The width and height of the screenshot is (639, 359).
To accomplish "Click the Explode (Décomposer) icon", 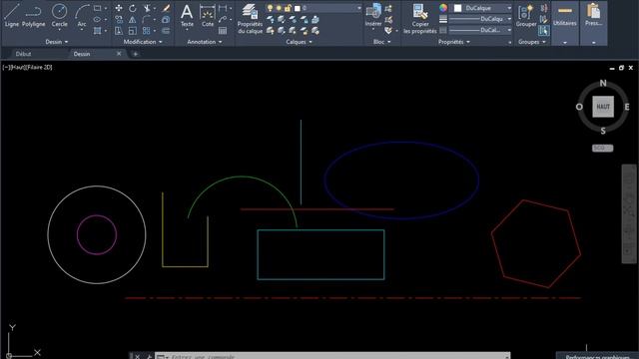I will [166, 19].
